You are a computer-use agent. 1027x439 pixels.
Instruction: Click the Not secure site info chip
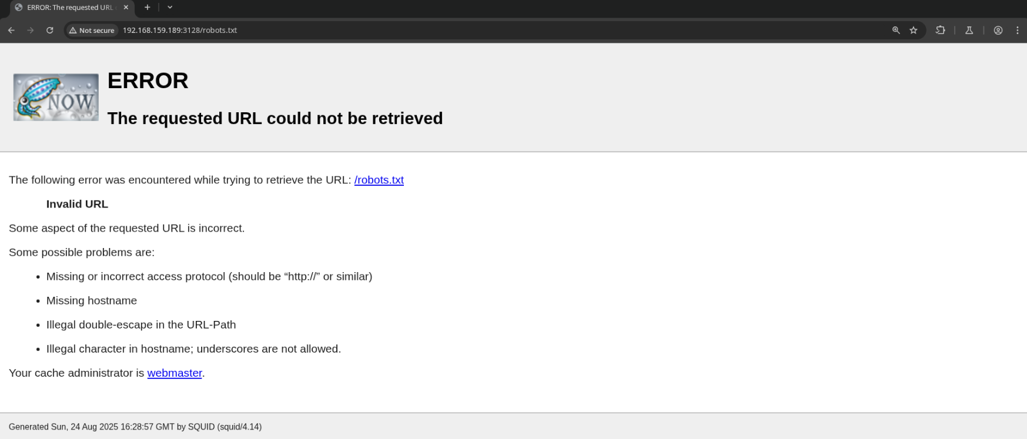[x=92, y=30]
